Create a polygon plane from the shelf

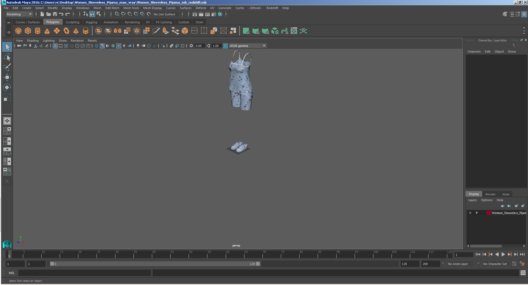(57, 31)
